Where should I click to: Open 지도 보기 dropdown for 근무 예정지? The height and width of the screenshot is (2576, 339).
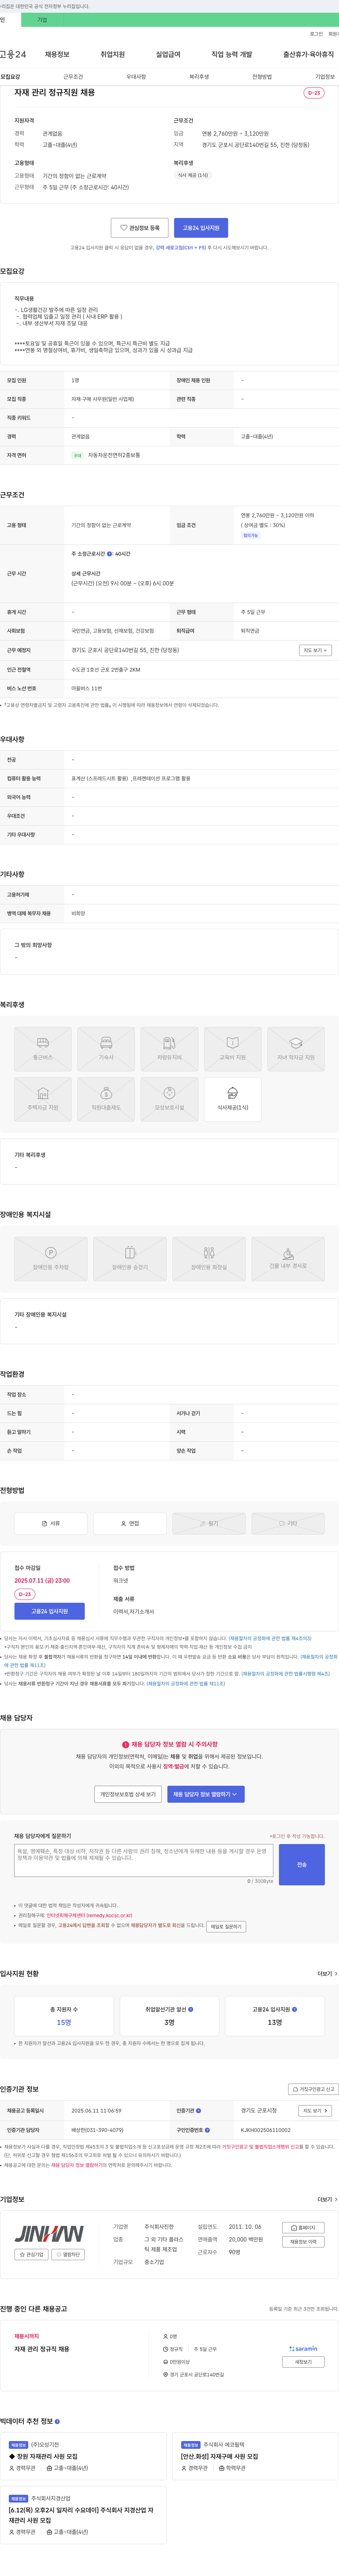[x=315, y=650]
